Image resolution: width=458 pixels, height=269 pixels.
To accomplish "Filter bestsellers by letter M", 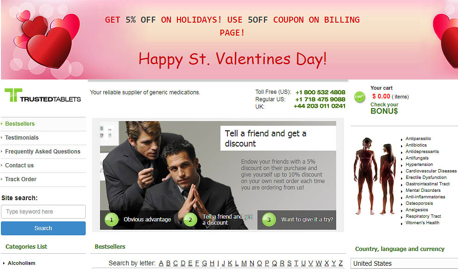I will tap(244, 263).
